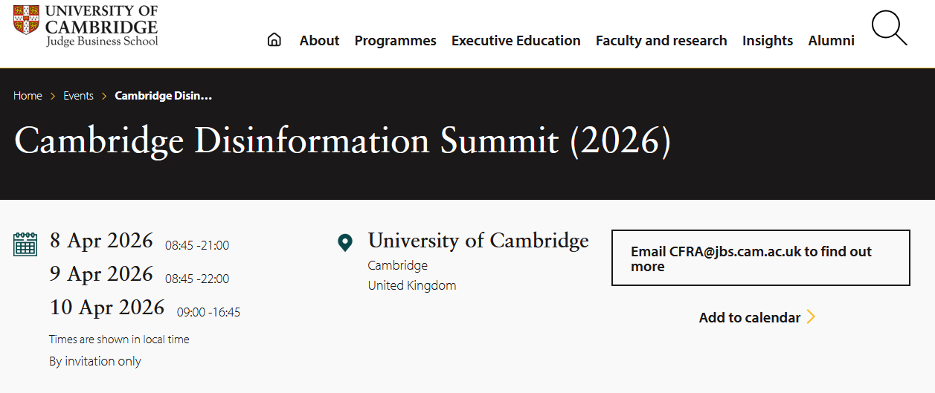Screen dimensions: 935x393
Task: Click the calendar icon beside event dates
Action: coord(25,244)
